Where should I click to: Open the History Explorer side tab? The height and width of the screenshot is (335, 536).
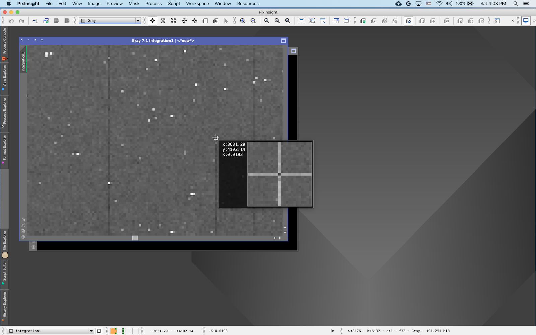(4, 307)
